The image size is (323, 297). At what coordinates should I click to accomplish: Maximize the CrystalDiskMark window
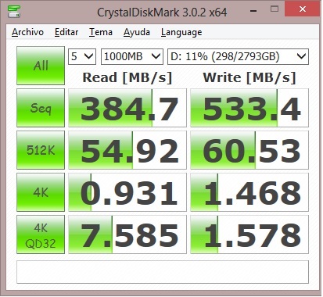(x=275, y=9)
